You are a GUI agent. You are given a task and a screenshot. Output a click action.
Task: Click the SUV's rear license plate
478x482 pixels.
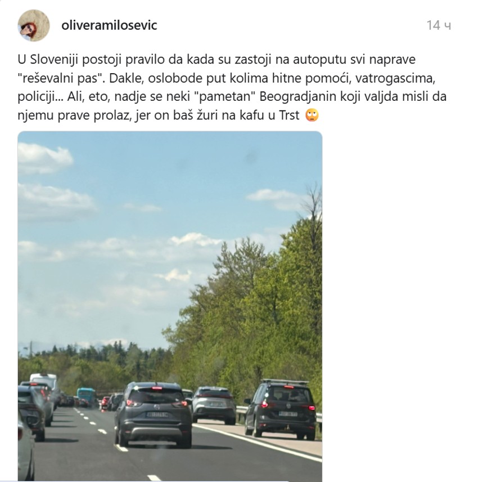[157, 414]
